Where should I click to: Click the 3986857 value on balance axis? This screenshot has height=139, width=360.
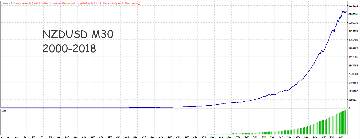click(x=353, y=48)
